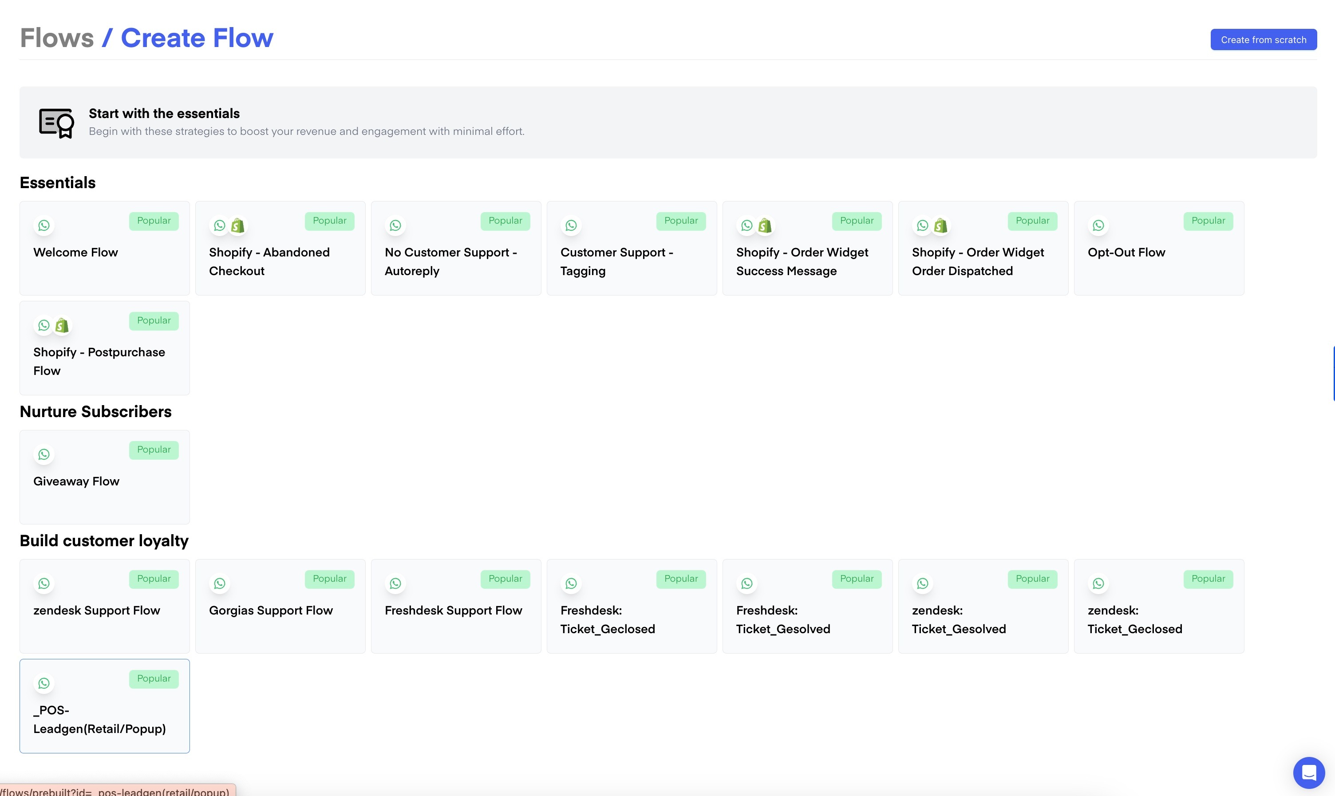Click Shopify icon on Order Dispatched card
The width and height of the screenshot is (1335, 796).
pos(940,226)
